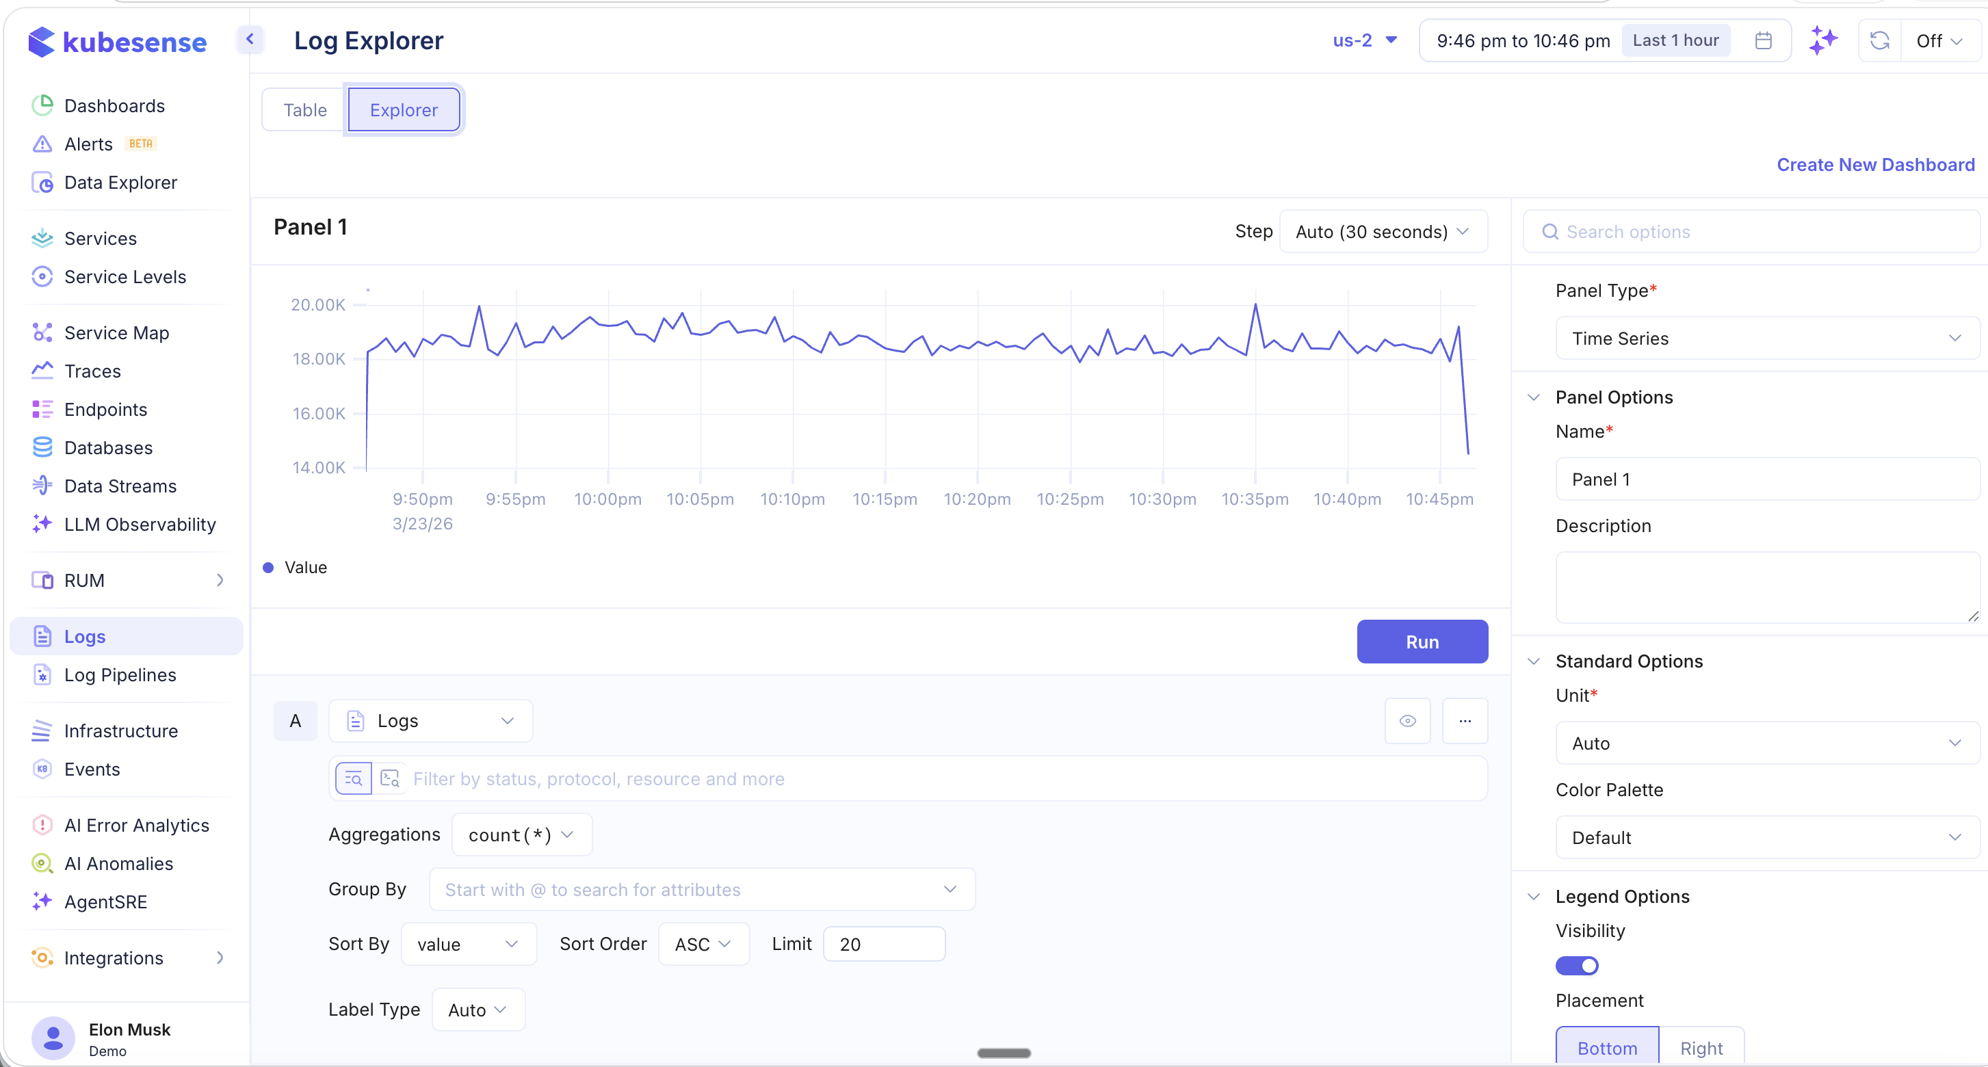Open the more options menu for query A
Viewport: 1988px width, 1067px height.
(1465, 720)
